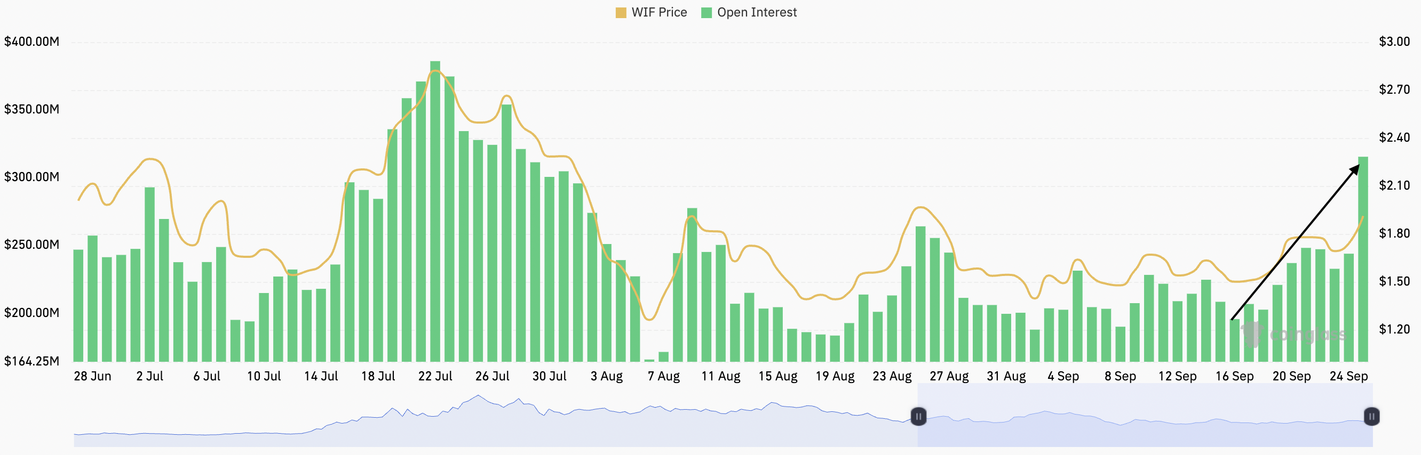Click the yellow WIF Price legend swatch
Screen dimensions: 1421x455
pos(621,13)
